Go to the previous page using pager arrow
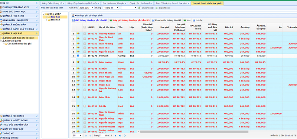This screenshot has height=139, width=297. 90,136
